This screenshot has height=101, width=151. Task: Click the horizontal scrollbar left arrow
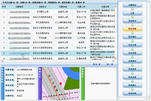pyautogui.click(x=2, y=61)
